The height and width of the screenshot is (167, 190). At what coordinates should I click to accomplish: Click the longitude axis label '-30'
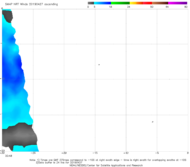click(x=2, y=153)
